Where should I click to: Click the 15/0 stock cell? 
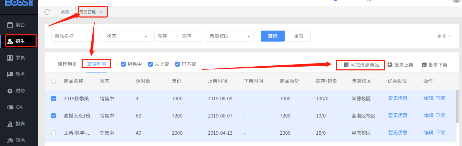click(321, 133)
